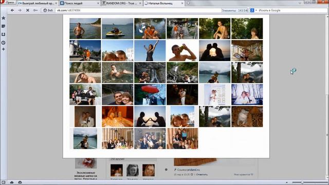Open photo of man standing in the sea
The image size is (329, 185).
(85, 29)
